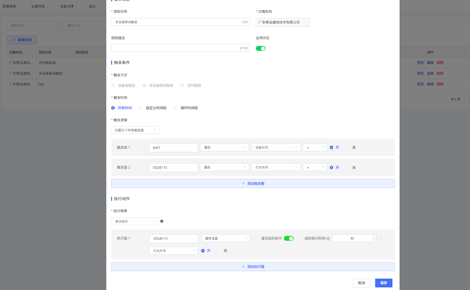Select 循环时间段 radio option
The image size is (470, 290).
[x=175, y=108]
